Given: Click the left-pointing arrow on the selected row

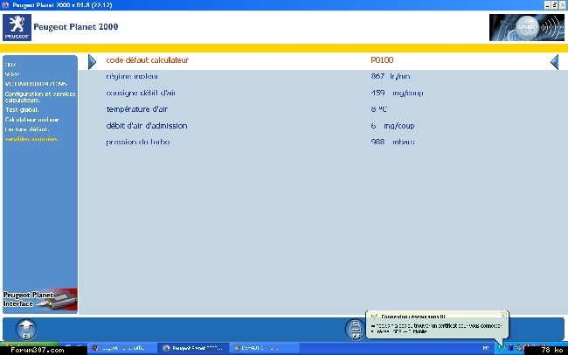Looking at the screenshot, I should click(555, 62).
